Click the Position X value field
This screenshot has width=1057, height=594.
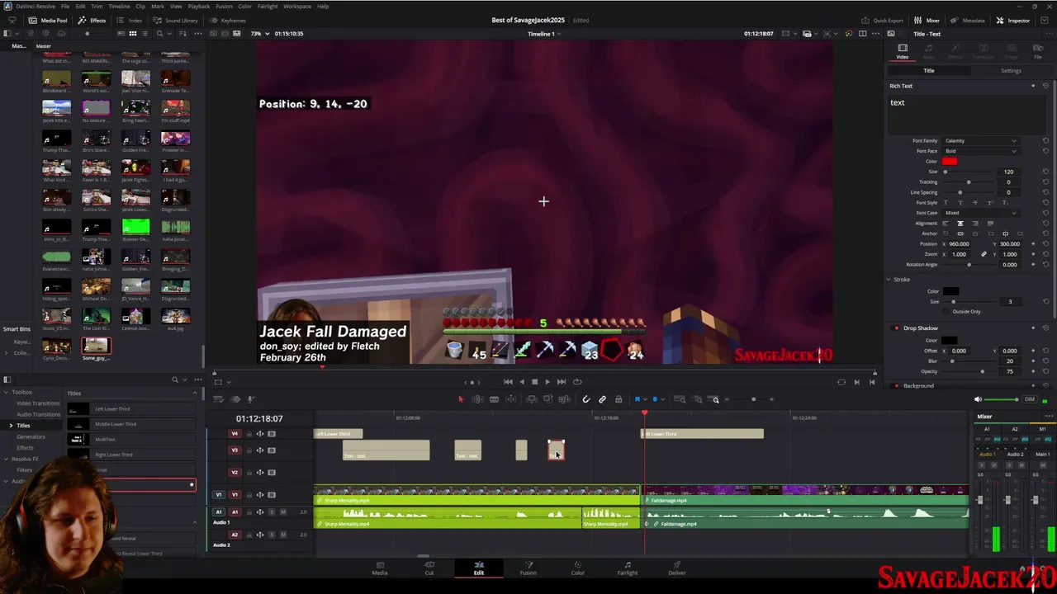(x=961, y=244)
